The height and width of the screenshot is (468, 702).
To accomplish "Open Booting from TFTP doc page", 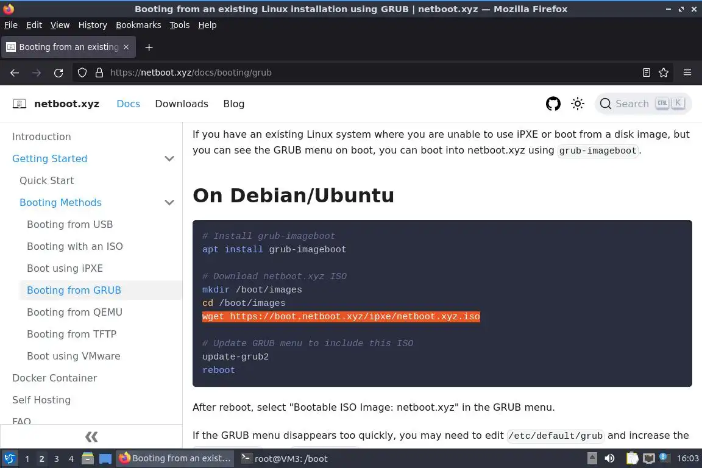I will (x=72, y=334).
